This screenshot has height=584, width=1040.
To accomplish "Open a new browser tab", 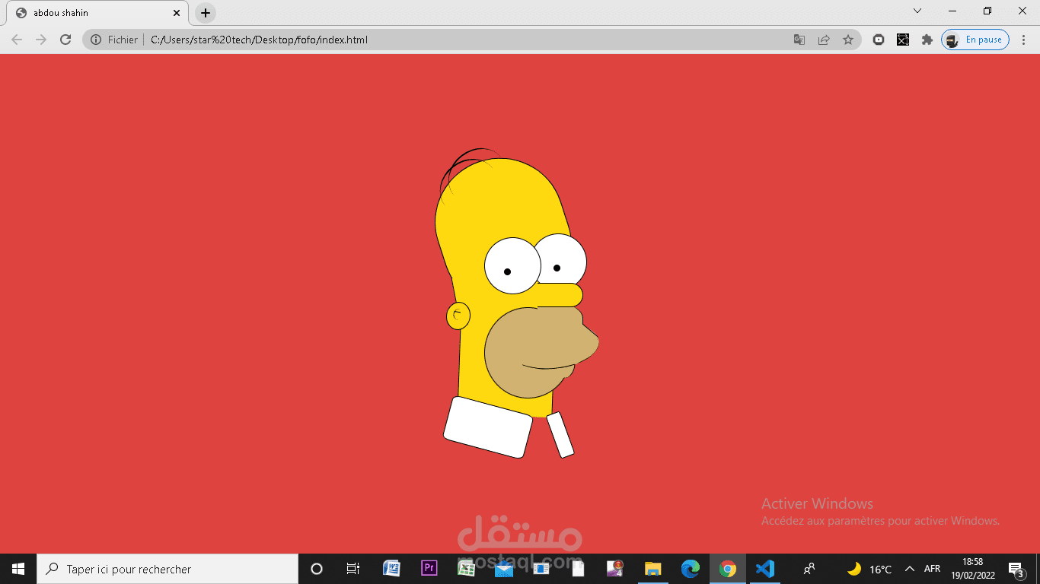I will (206, 13).
